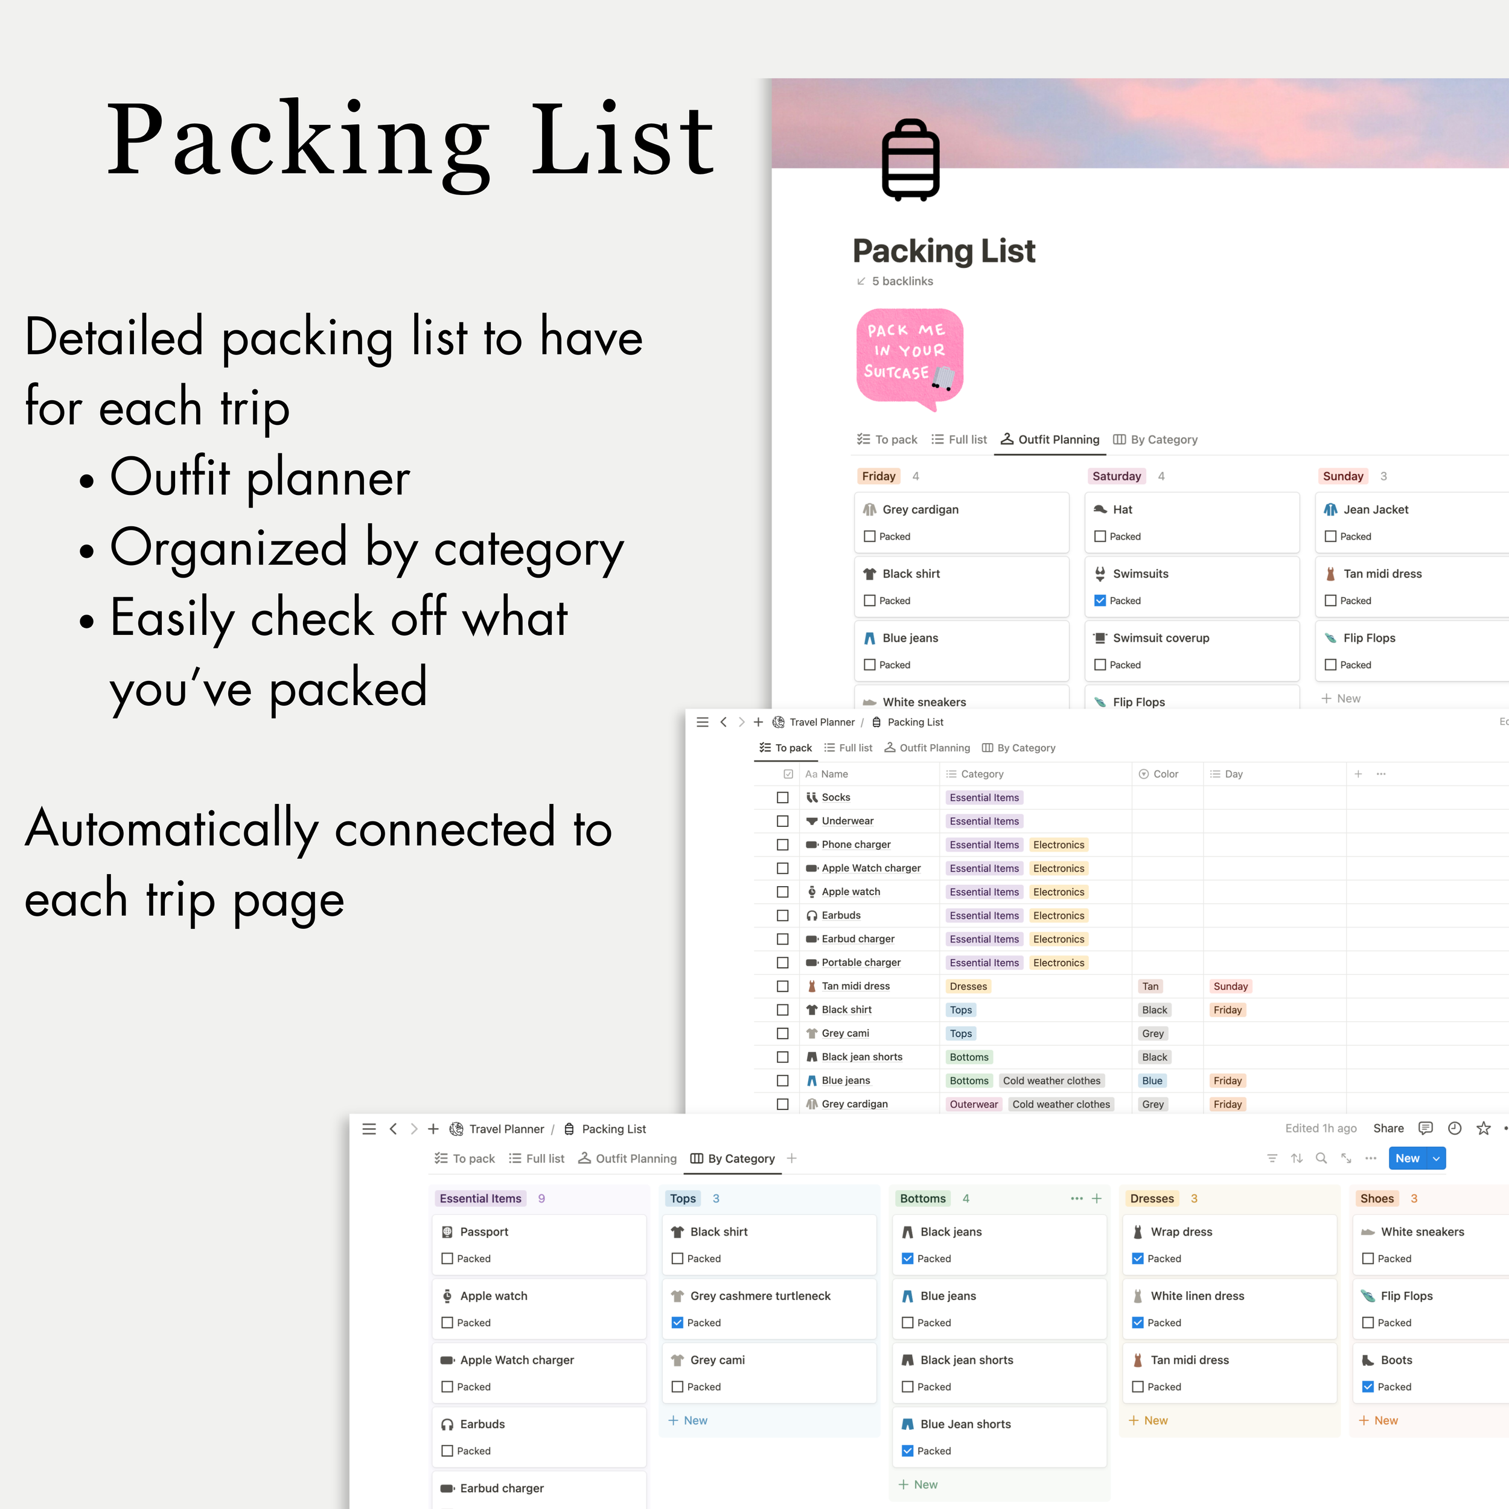1509x1509 pixels.
Task: Select the Blue color tag on Blue jeans
Action: (1152, 1080)
